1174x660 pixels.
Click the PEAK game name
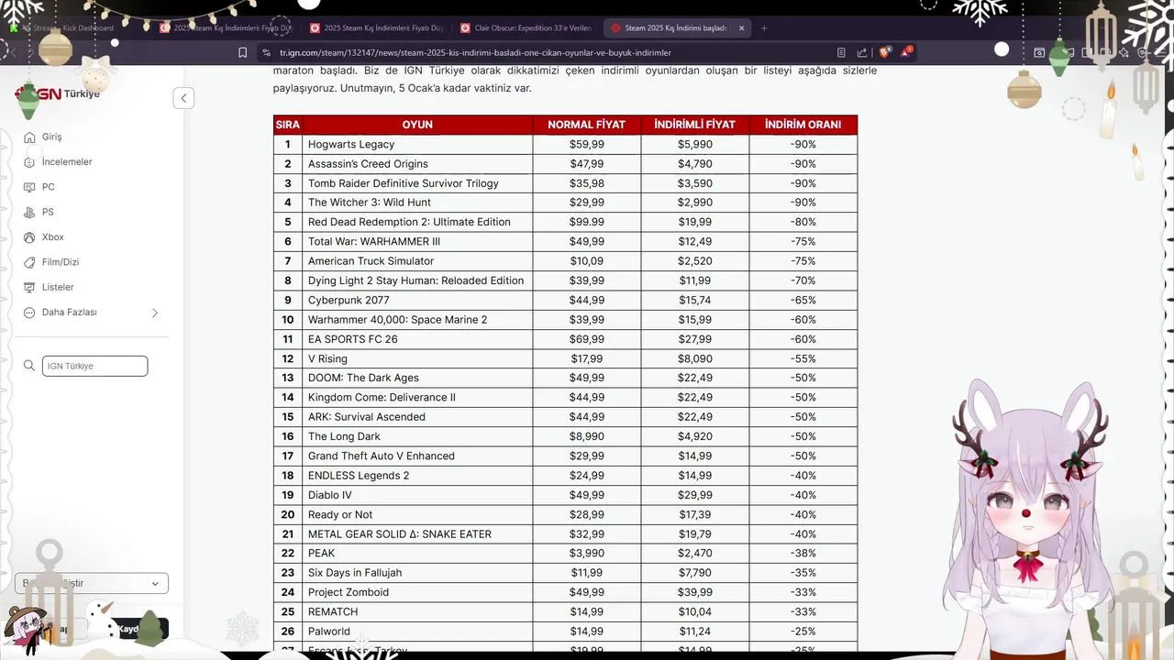pyautogui.click(x=322, y=554)
